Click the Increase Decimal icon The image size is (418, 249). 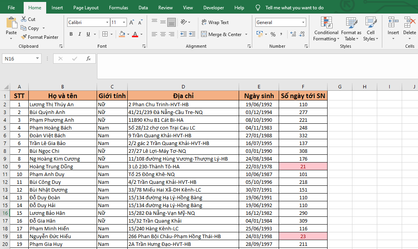(x=293, y=35)
